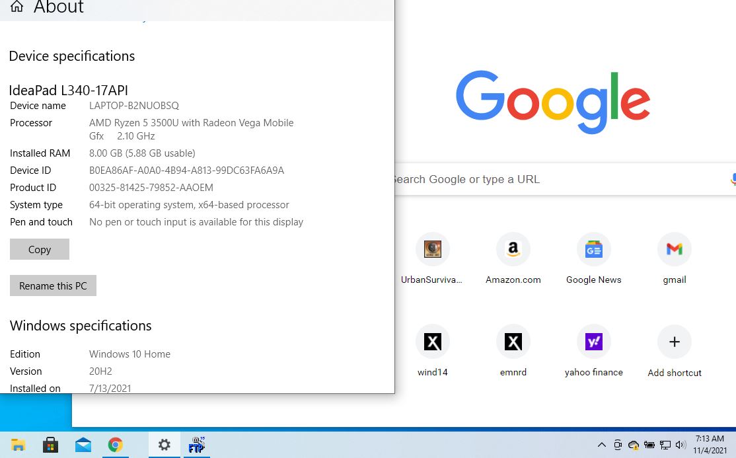The width and height of the screenshot is (736, 458).
Task: Open Microsoft Store from the taskbar
Action: tap(50, 445)
